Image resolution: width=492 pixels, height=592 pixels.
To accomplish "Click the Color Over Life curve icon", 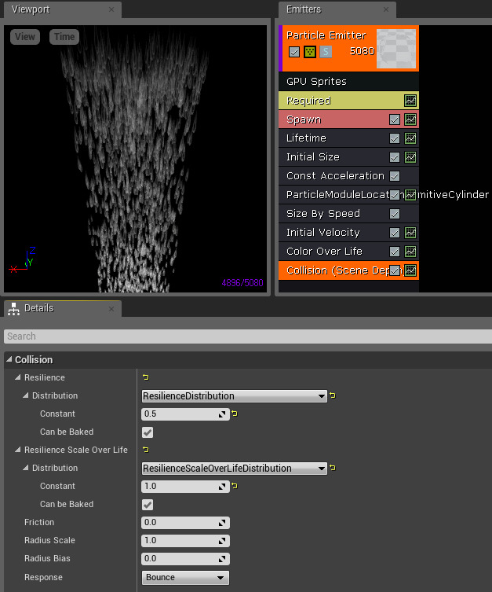I will coord(410,252).
